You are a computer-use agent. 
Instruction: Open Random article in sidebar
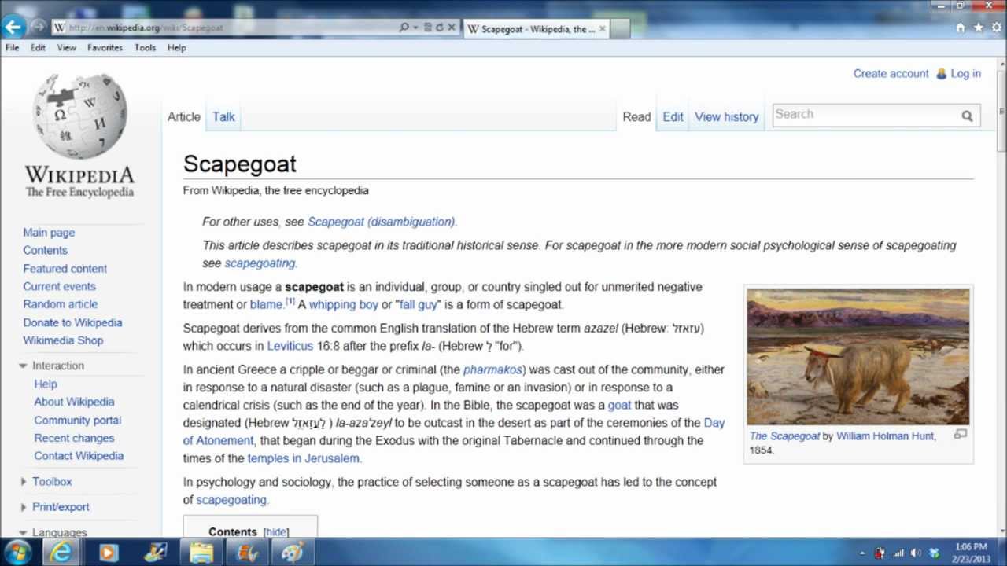click(x=61, y=304)
